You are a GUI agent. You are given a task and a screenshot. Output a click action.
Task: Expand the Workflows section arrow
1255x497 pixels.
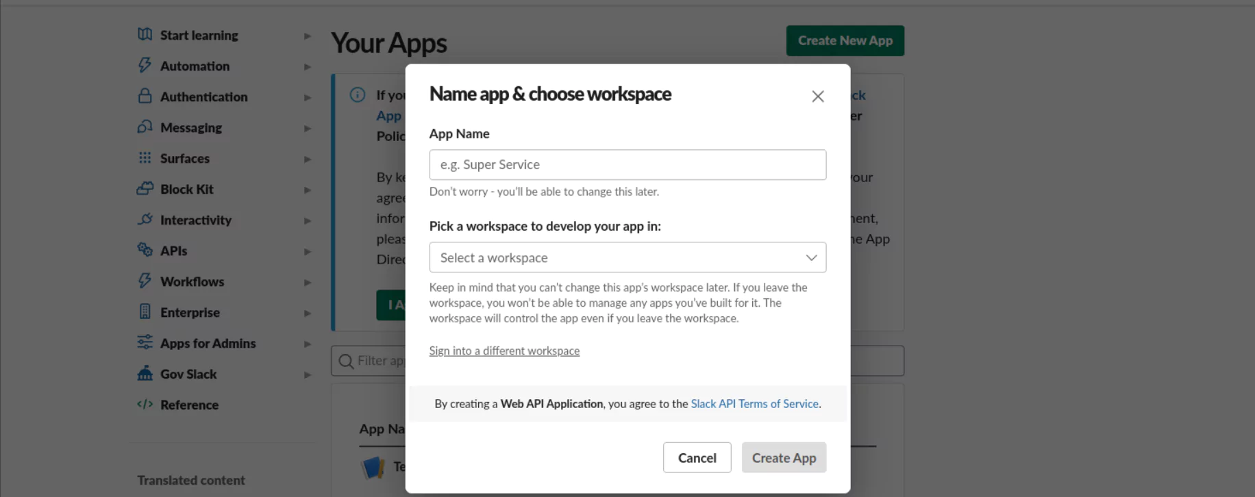tap(307, 282)
